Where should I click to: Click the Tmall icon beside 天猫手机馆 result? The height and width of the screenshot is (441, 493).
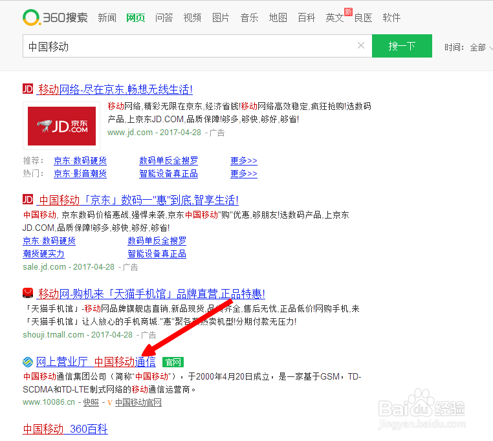pos(28,293)
